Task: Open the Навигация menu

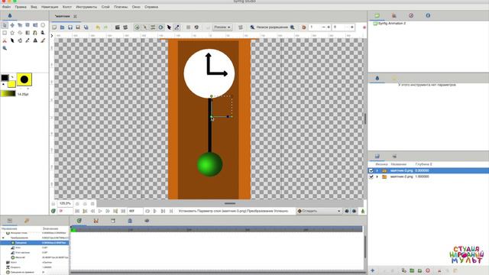Action: pos(50,7)
